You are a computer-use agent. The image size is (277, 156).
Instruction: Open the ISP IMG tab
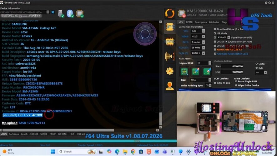click(62, 134)
